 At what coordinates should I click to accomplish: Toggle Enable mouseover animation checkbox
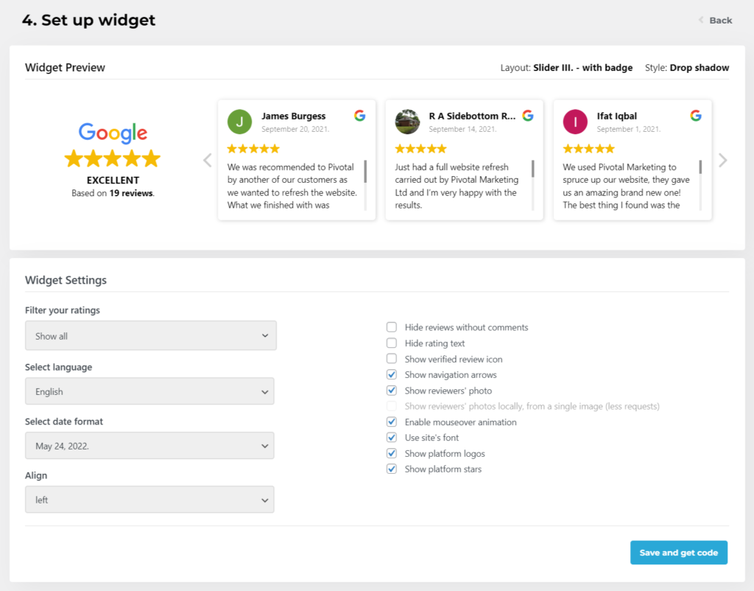pos(392,422)
